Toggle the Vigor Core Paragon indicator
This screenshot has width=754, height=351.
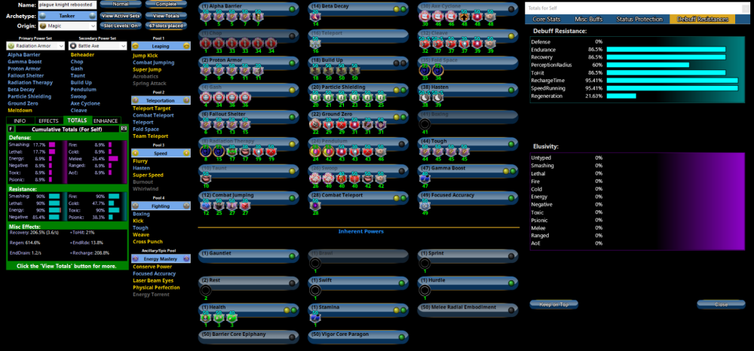[402, 337]
